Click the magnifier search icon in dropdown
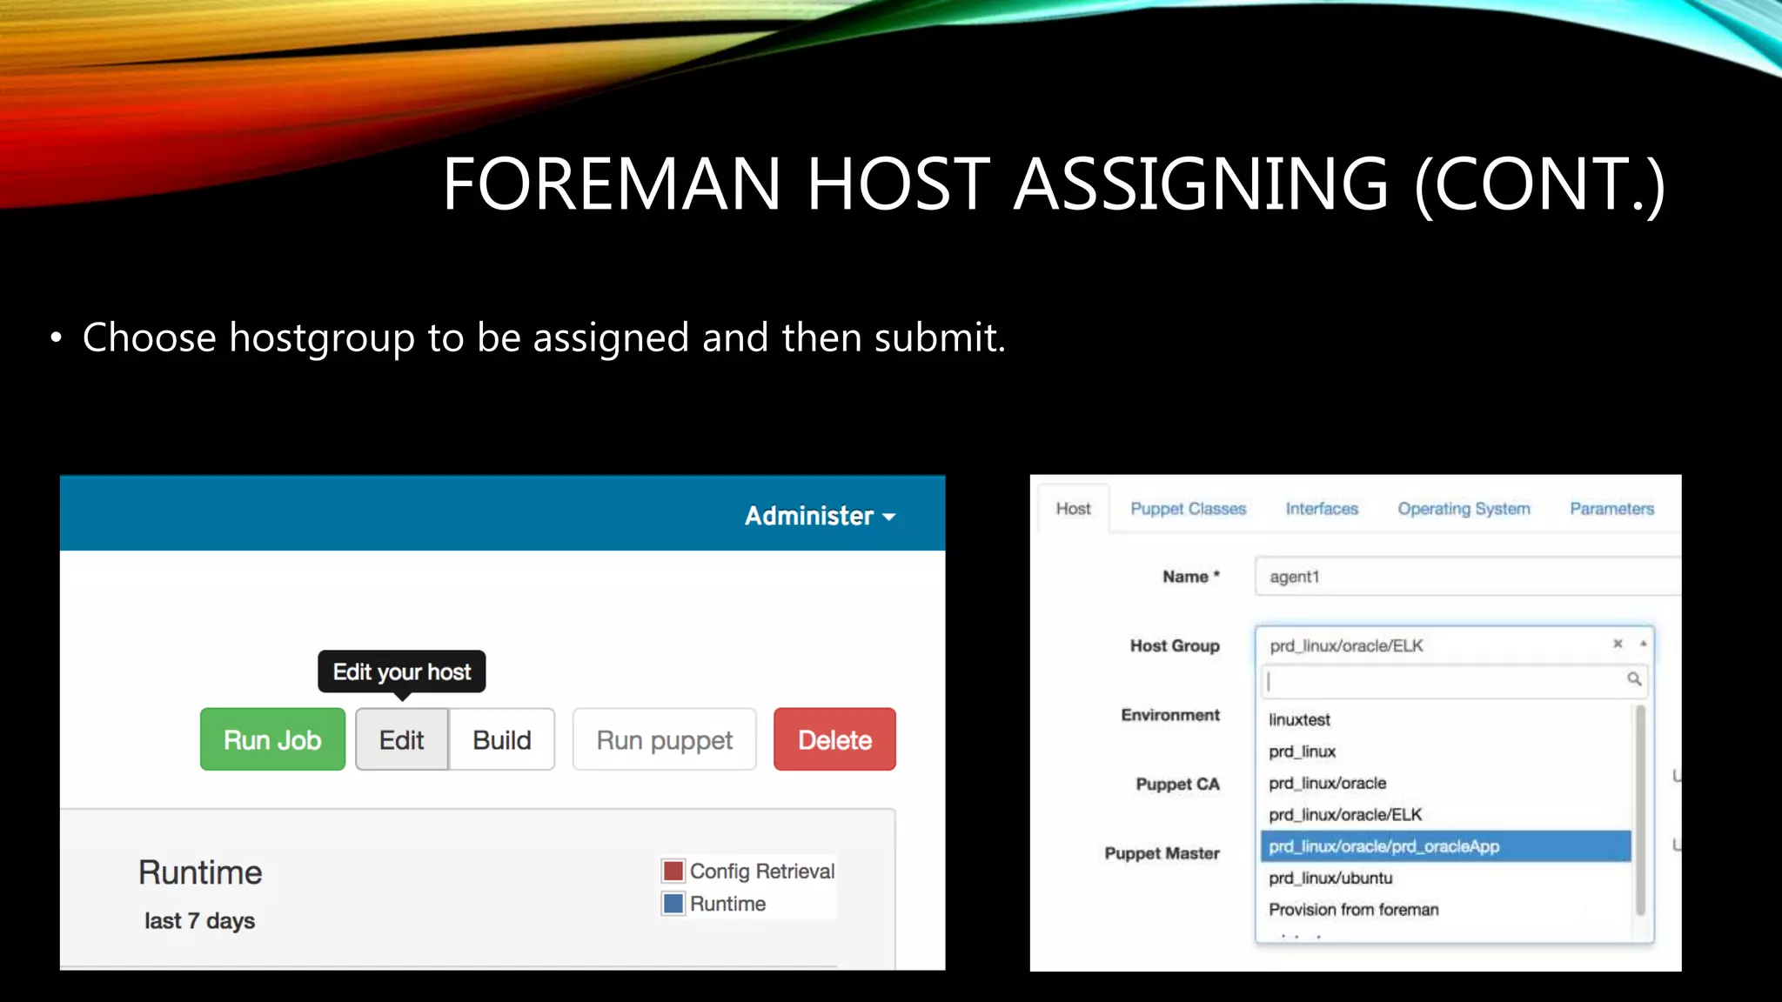Viewport: 1782px width, 1002px height. click(x=1634, y=678)
